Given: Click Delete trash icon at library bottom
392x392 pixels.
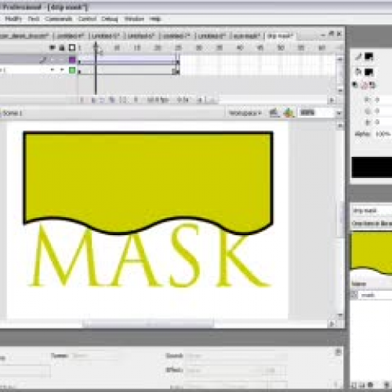Looking at the screenshot, I should pos(387,385).
